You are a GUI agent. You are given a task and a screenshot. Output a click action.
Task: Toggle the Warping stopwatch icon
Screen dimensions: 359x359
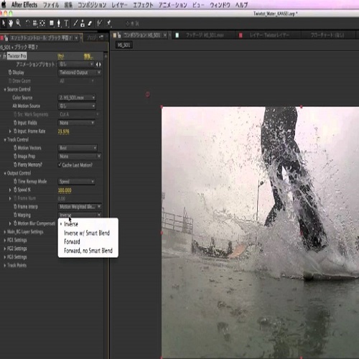tap(15, 215)
